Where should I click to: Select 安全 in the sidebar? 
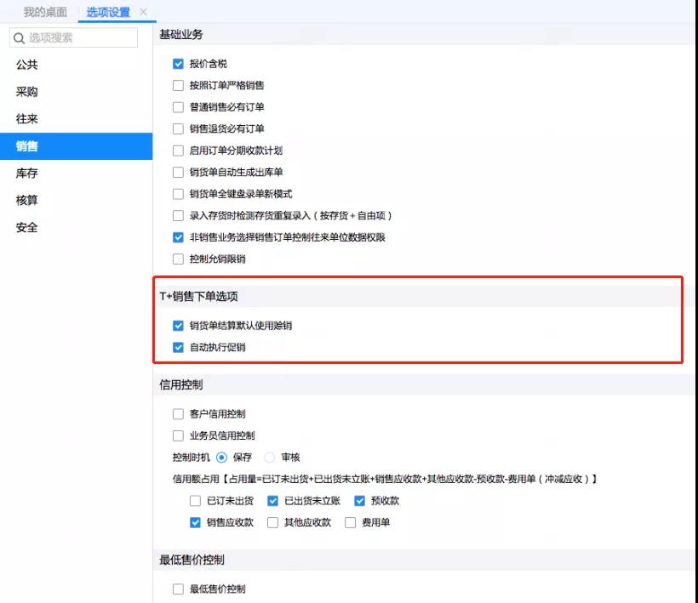[x=27, y=228]
